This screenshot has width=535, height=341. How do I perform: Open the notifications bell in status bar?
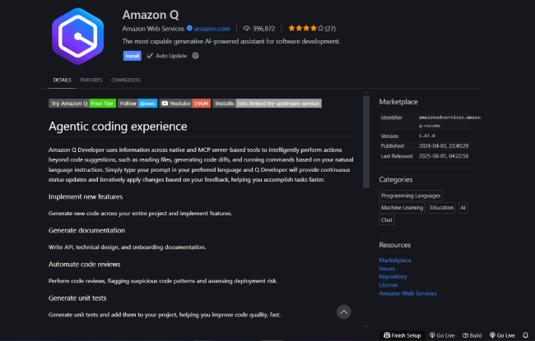[525, 335]
